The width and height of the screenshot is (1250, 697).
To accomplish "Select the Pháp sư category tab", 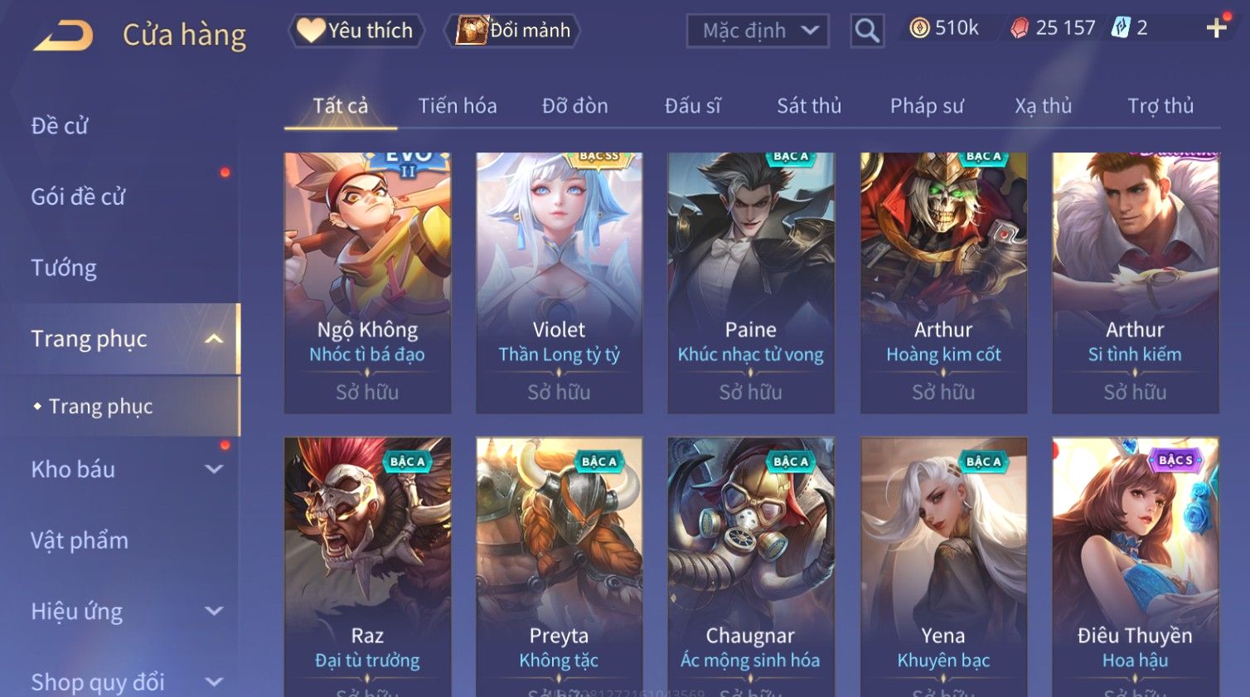I will (927, 106).
